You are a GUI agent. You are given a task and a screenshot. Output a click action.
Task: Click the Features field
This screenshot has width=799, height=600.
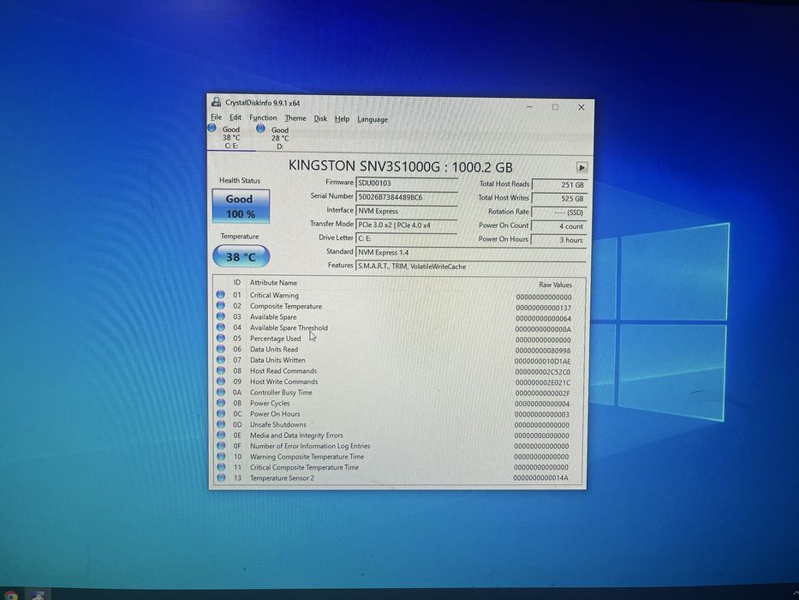pyautogui.click(x=471, y=267)
